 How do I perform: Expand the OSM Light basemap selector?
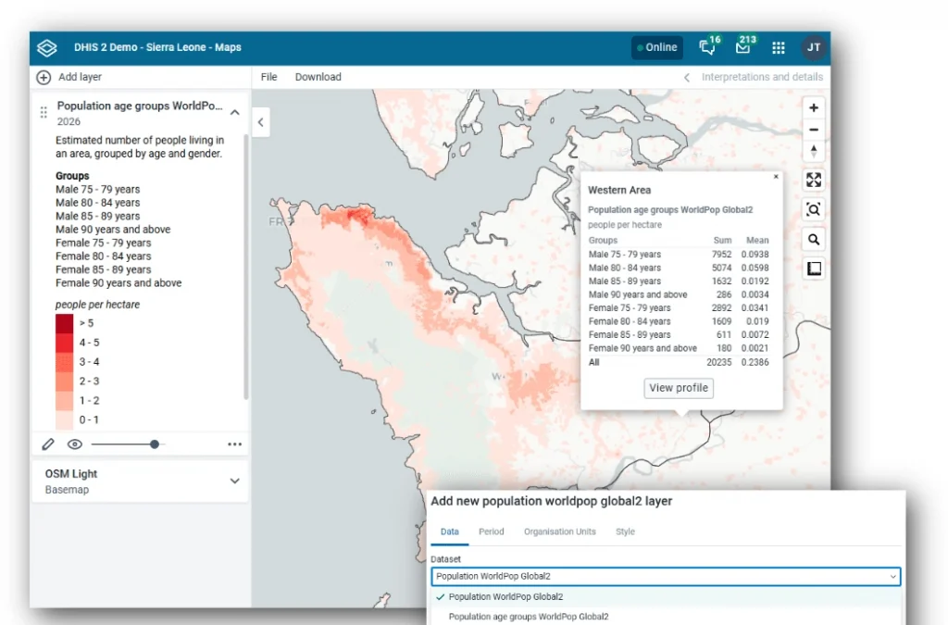(234, 481)
